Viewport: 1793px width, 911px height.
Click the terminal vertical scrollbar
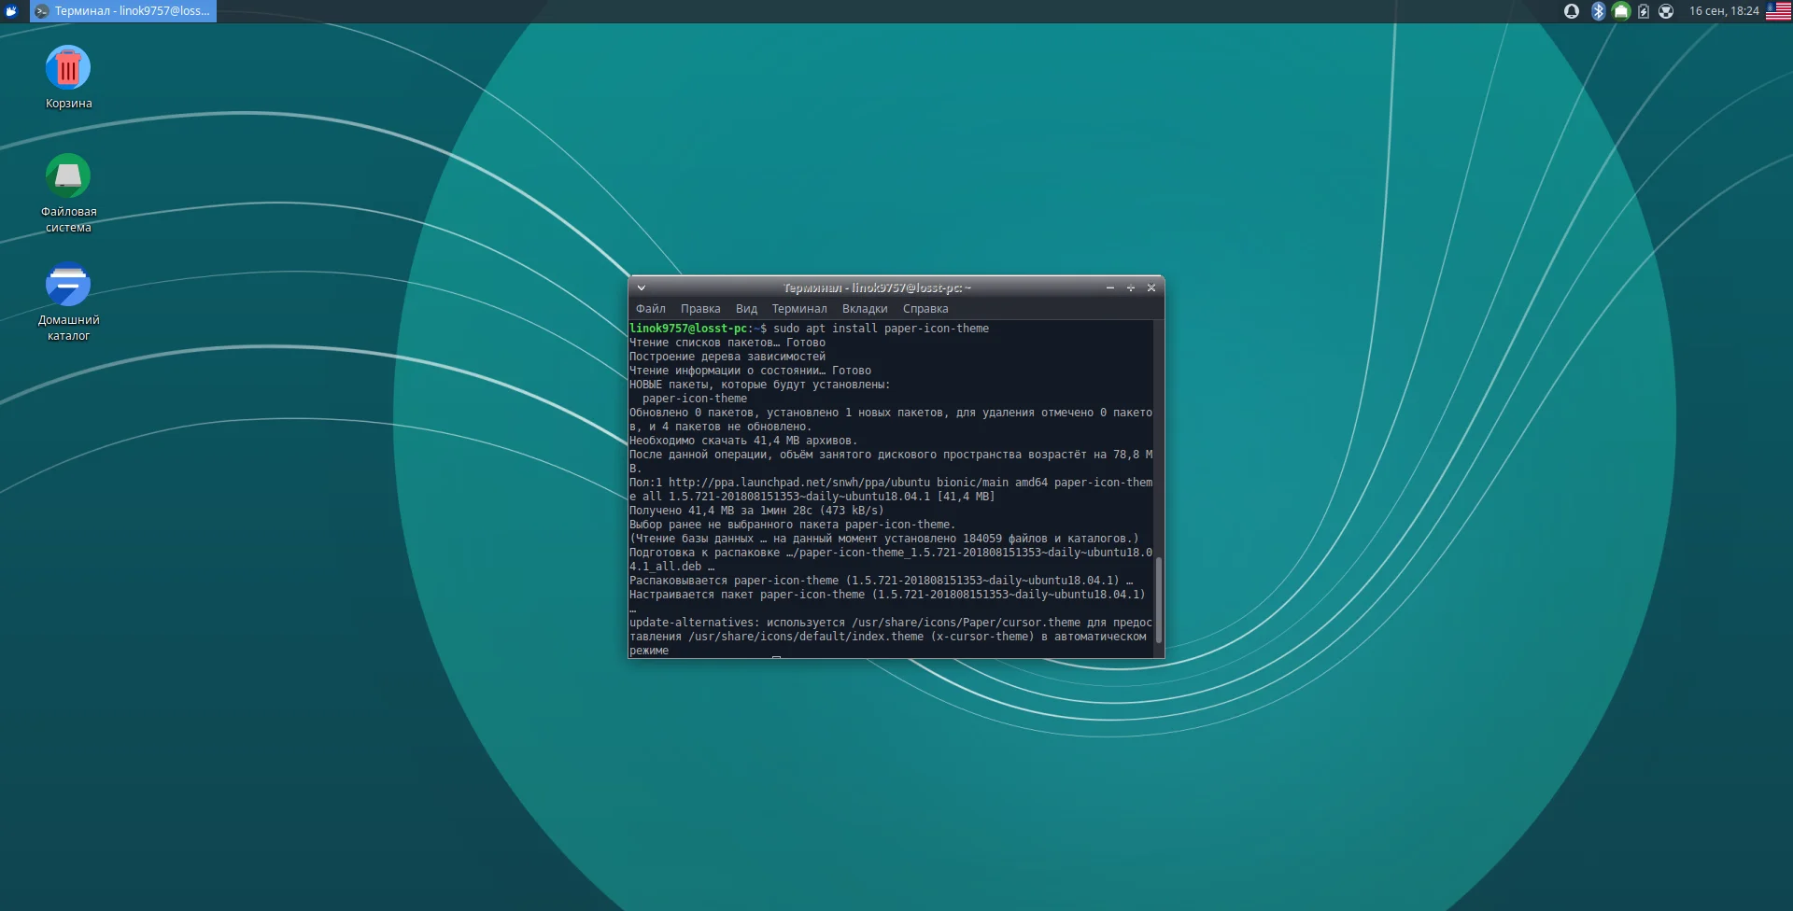[1159, 599]
